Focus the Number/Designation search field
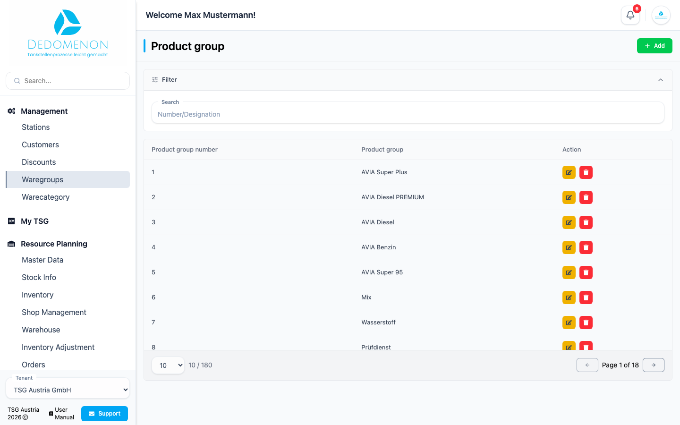Screen dimensions: 680x425 (408, 113)
